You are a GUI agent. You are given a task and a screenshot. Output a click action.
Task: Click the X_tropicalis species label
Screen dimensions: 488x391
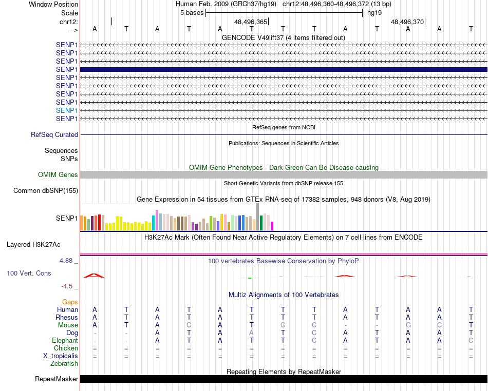[61, 356]
